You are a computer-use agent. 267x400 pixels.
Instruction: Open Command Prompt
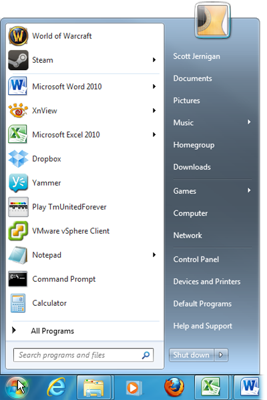pos(84,279)
